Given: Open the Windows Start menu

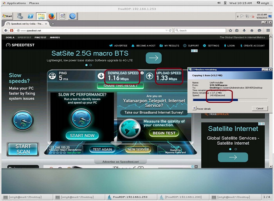Looking at the screenshot, I should click(7, 16).
